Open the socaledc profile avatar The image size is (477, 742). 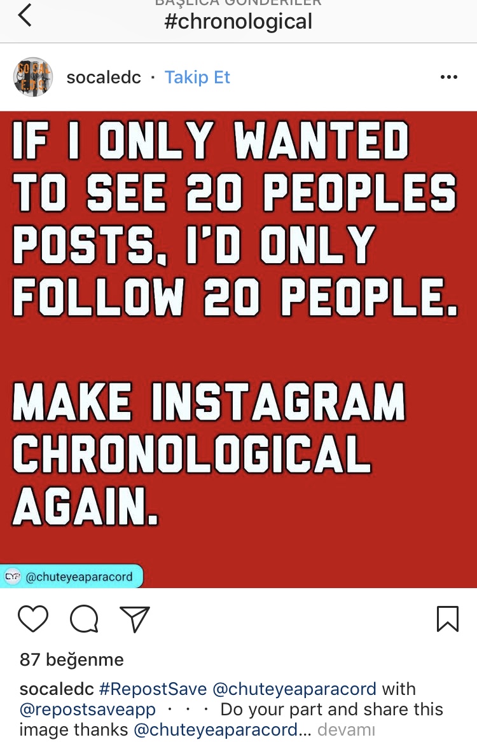click(x=32, y=77)
